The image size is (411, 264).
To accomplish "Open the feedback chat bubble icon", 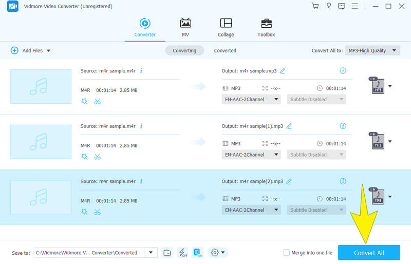I will 342,6.
